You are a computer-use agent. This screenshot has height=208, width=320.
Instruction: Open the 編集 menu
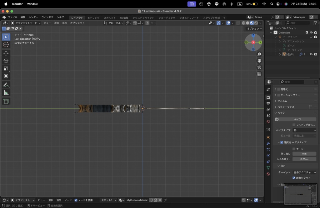(23, 17)
